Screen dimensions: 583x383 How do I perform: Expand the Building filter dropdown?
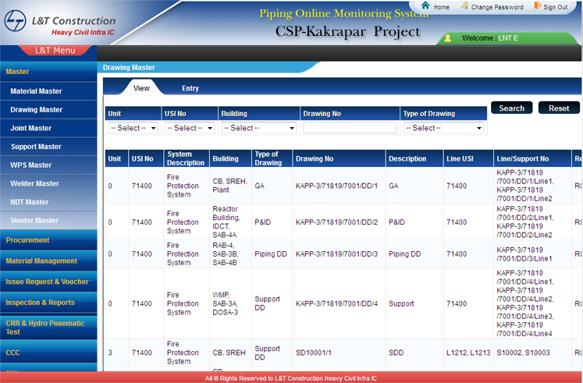click(259, 128)
